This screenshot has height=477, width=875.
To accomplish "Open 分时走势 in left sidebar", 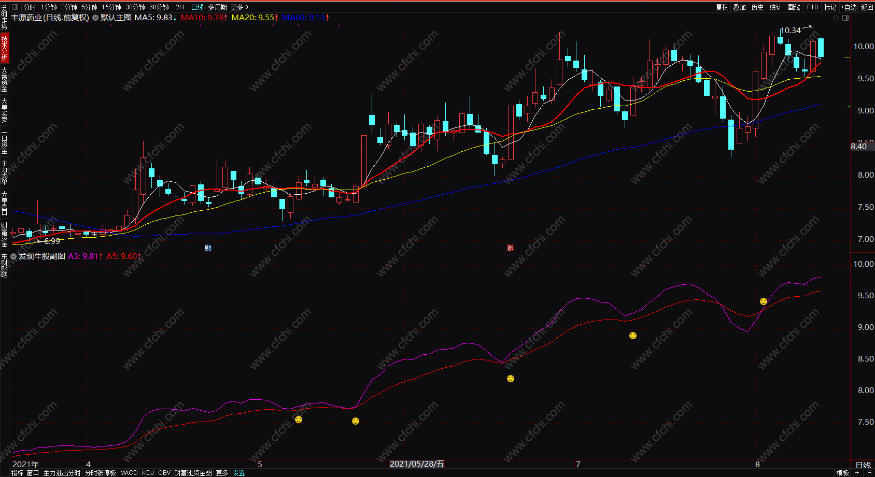I will pos(4,17).
